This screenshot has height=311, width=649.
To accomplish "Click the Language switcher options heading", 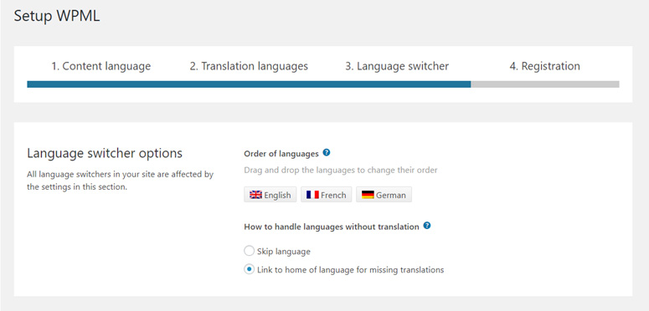I will pos(105,153).
